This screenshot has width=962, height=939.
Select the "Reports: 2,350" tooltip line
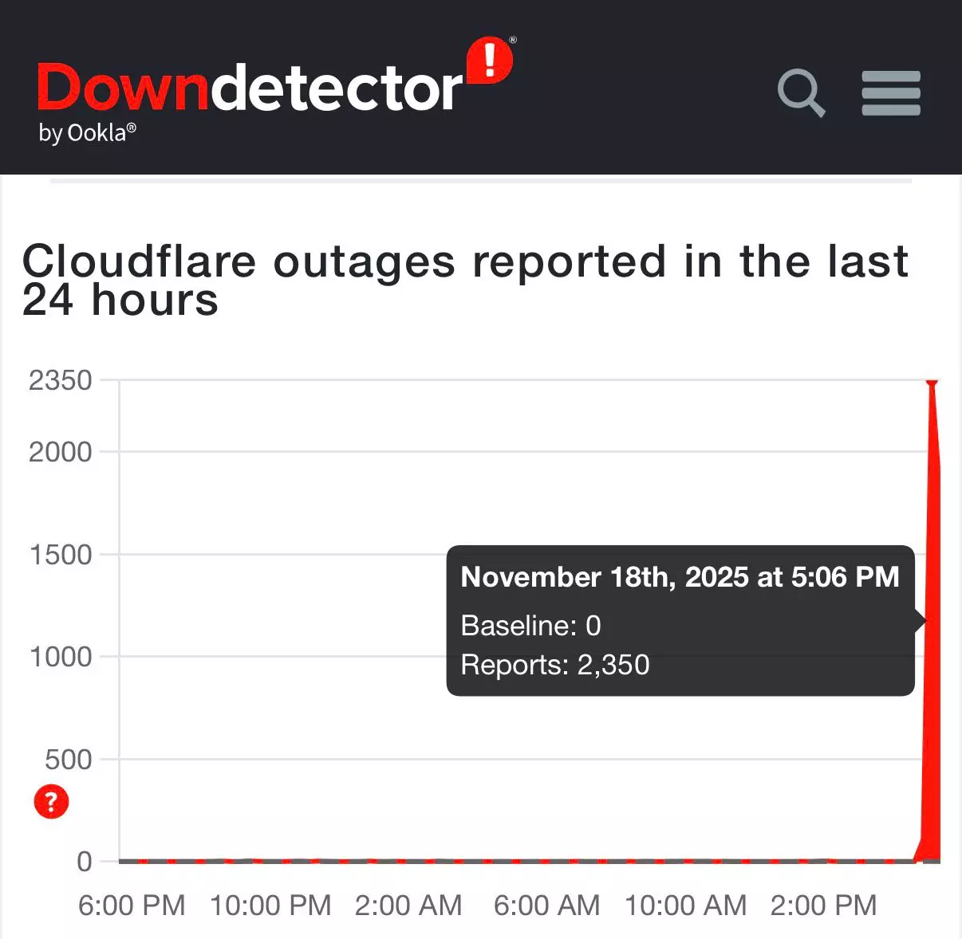[555, 665]
